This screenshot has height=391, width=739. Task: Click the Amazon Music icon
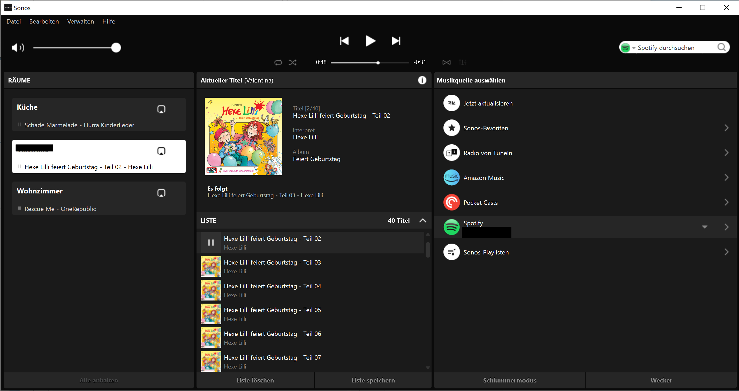[451, 178]
